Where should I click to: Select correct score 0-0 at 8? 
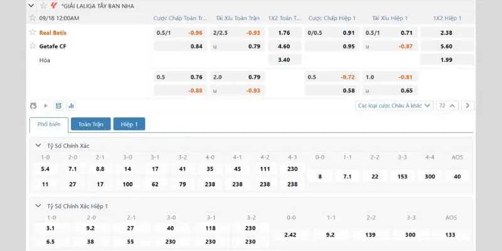click(x=320, y=176)
